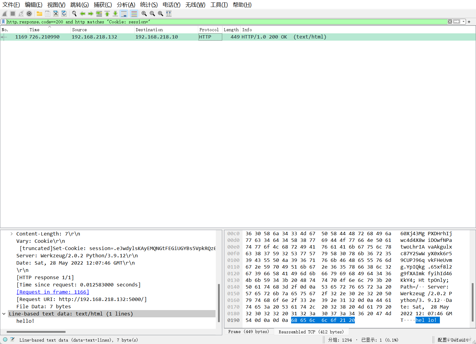The width and height of the screenshot is (476, 344).
Task: Open the 工具(T) menu
Action: pos(219,5)
